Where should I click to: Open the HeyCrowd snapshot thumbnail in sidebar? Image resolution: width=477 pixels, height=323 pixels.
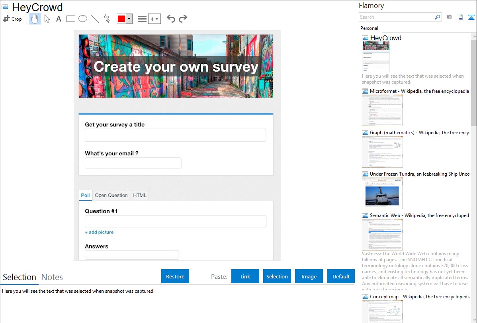point(376,57)
